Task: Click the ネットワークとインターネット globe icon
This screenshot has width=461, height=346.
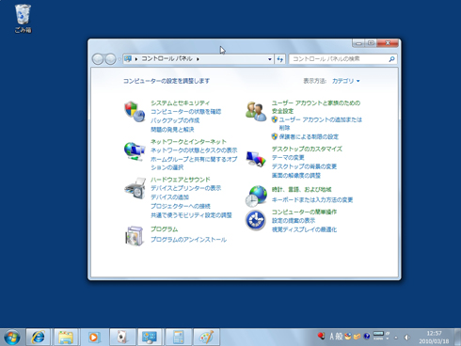Action: tap(135, 151)
